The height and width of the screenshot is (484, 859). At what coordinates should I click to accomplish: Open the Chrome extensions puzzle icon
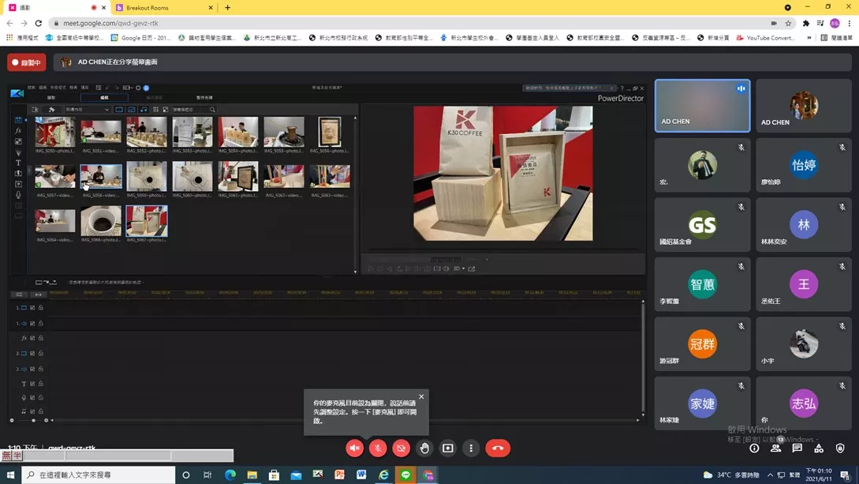pos(805,23)
